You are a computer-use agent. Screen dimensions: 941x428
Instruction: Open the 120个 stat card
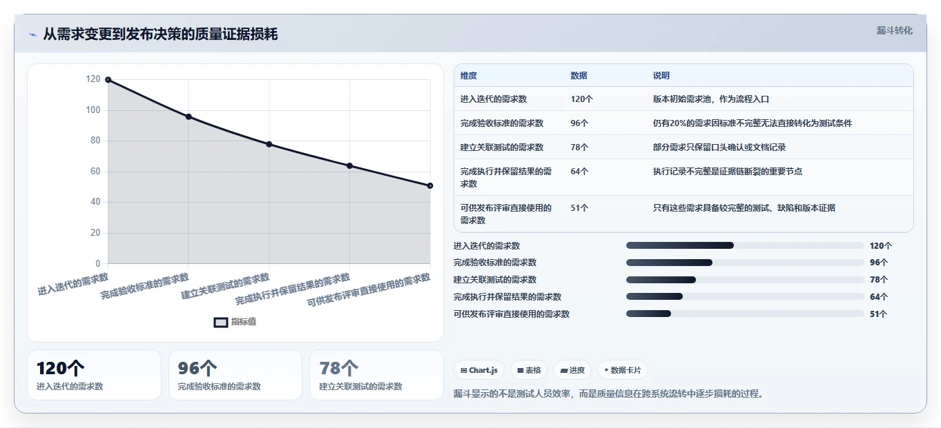click(94, 375)
